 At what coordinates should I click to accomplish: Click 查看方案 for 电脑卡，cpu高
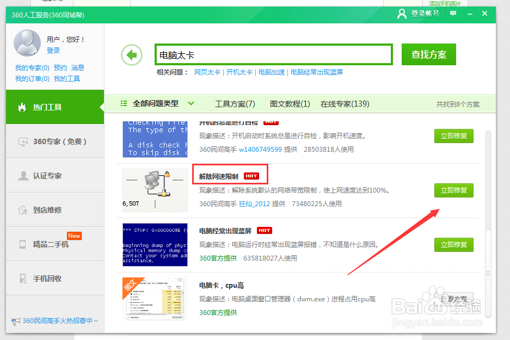[x=454, y=299]
